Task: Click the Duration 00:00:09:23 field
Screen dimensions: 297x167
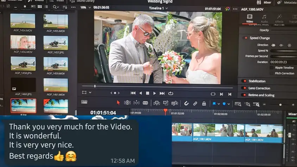Action: pos(283,62)
